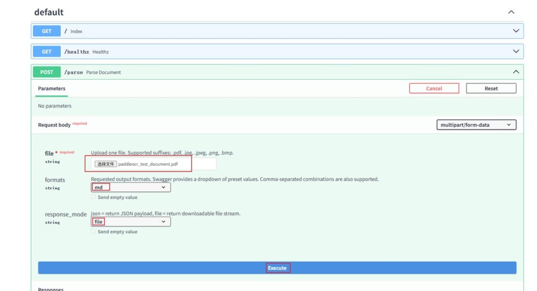Open the formats dropdown showing md
Viewport: 537px width, 291px height.
(131, 187)
